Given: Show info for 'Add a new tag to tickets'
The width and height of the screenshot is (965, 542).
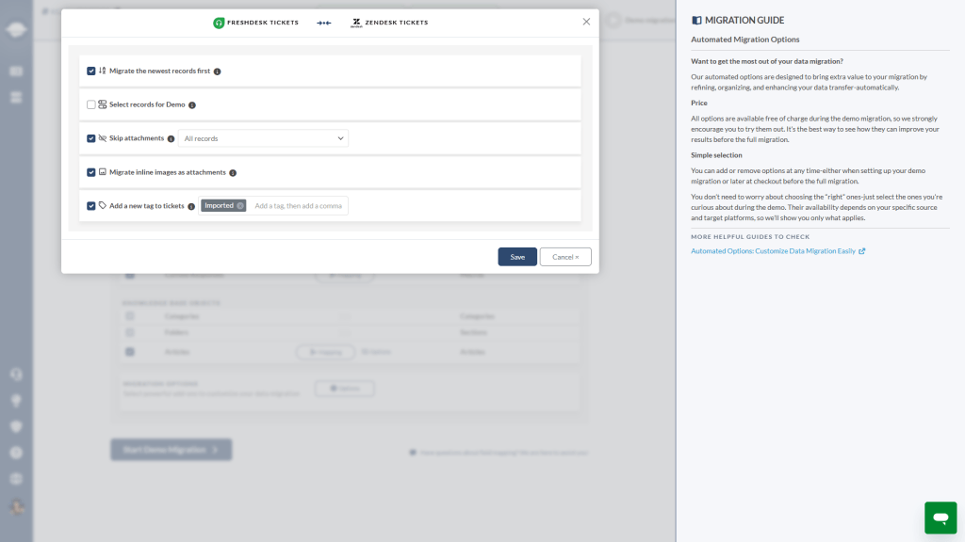Looking at the screenshot, I should coord(191,206).
